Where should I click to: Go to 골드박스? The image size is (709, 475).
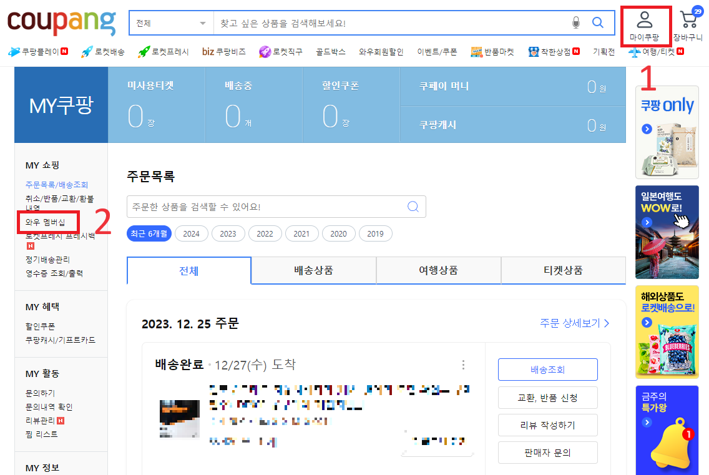point(331,52)
